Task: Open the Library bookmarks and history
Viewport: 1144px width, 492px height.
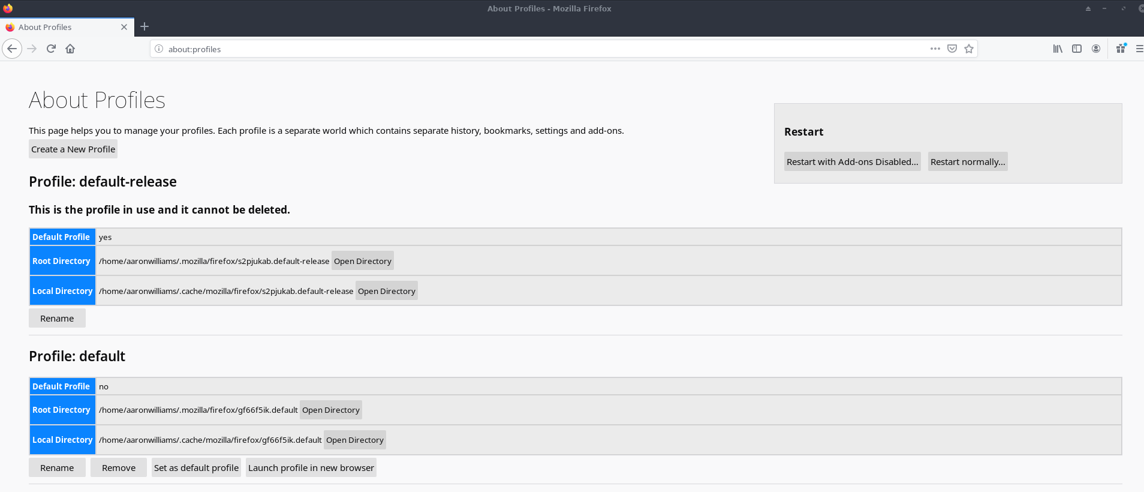Action: (x=1057, y=49)
